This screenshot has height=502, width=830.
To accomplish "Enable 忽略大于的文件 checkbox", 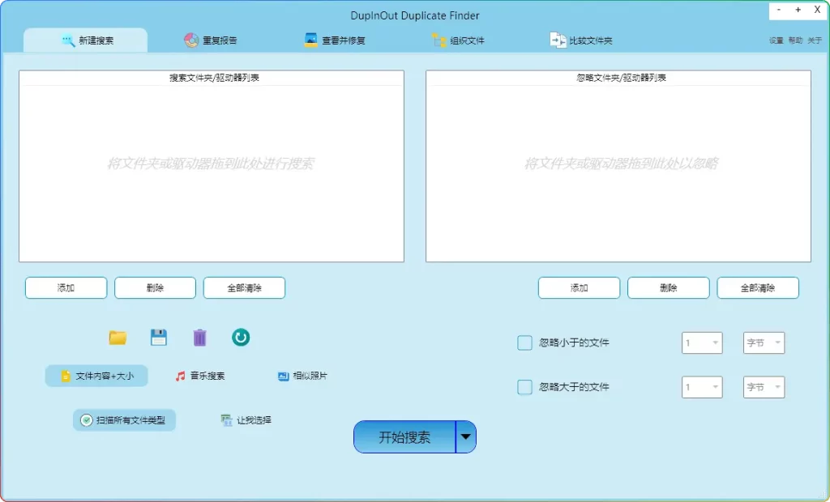I will (524, 387).
